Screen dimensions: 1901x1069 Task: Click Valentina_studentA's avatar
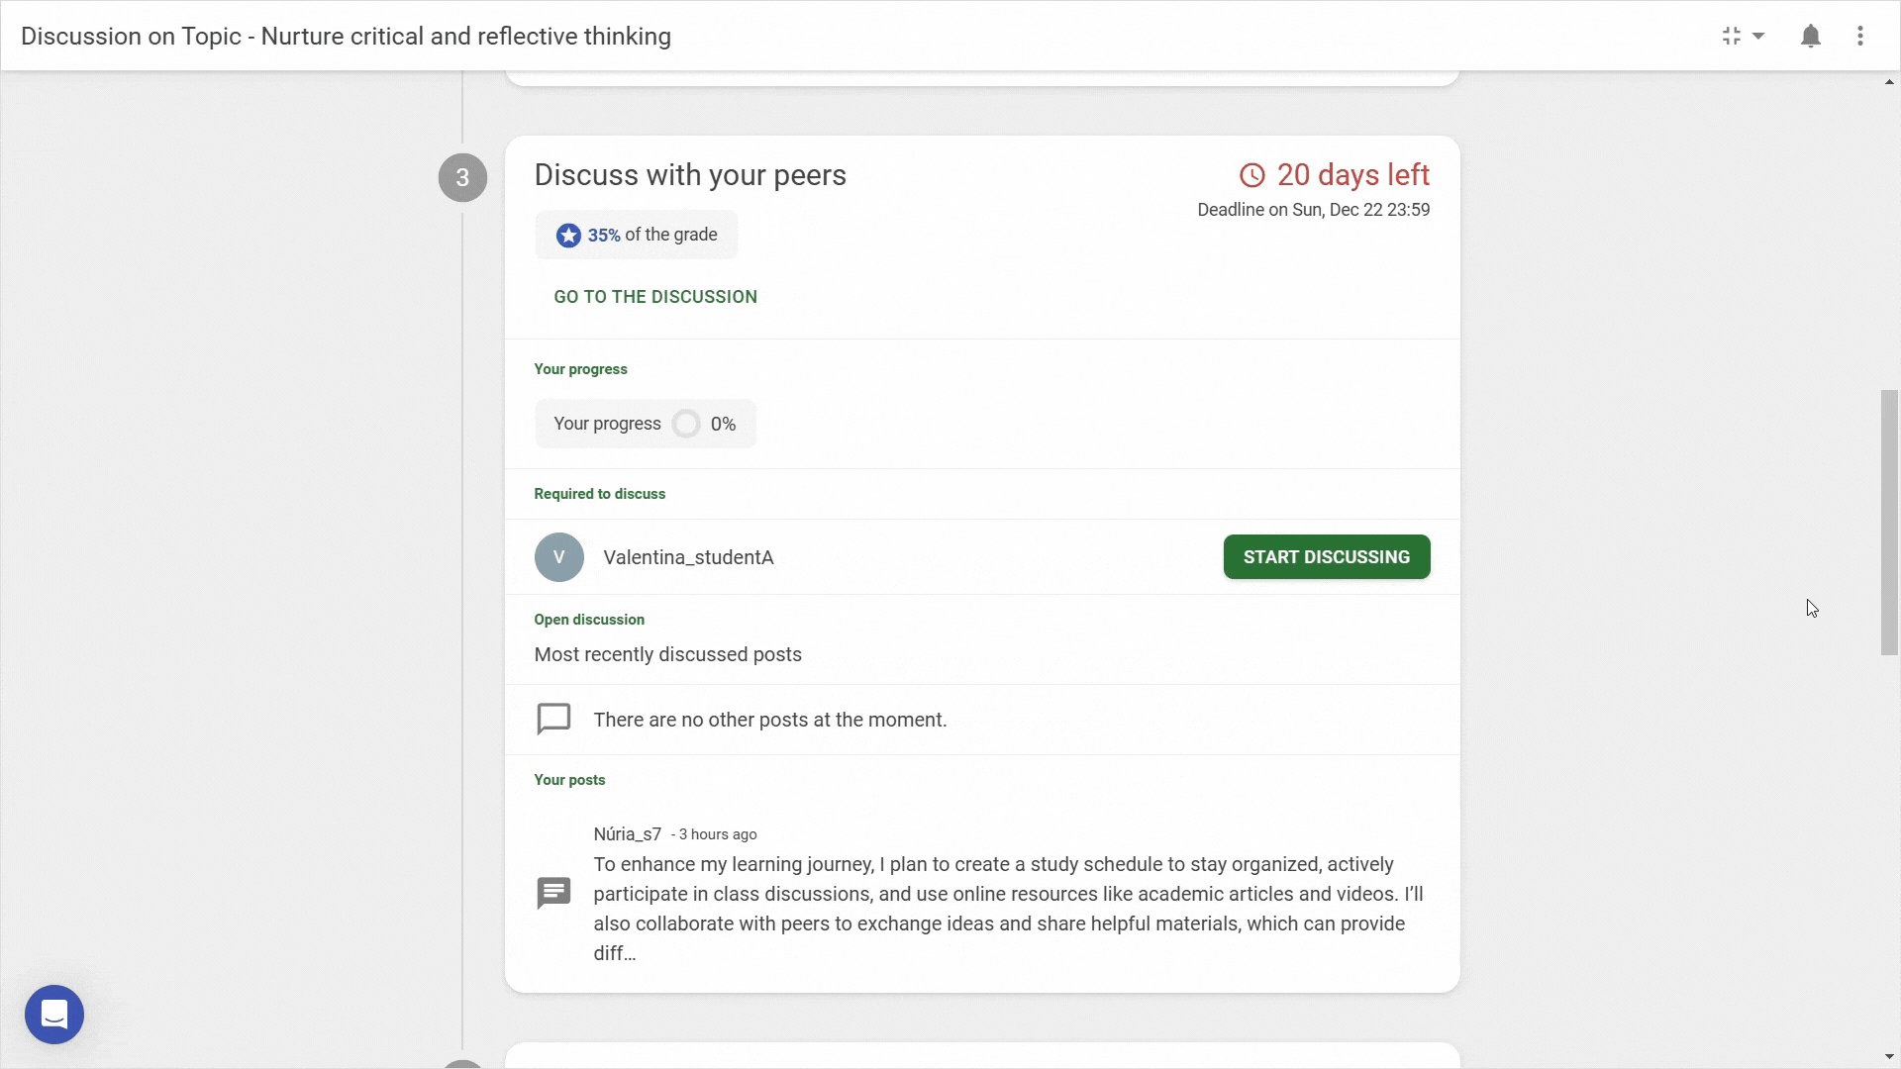pyautogui.click(x=558, y=557)
